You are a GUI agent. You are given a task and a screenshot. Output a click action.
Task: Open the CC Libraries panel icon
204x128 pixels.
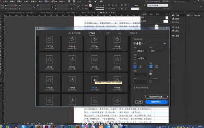click(189, 15)
